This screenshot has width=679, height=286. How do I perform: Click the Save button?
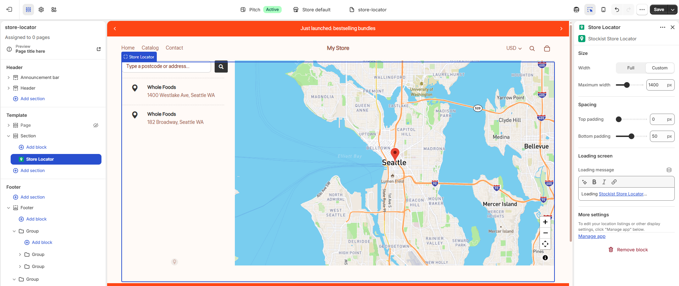click(x=659, y=10)
